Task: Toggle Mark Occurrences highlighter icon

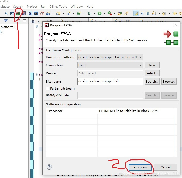Action: 136,14
